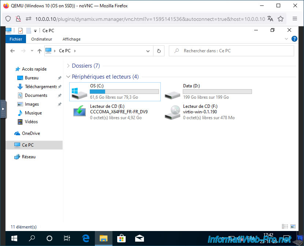
Task: Click Firefox tracking protection shield icon
Action: tap(8, 19)
